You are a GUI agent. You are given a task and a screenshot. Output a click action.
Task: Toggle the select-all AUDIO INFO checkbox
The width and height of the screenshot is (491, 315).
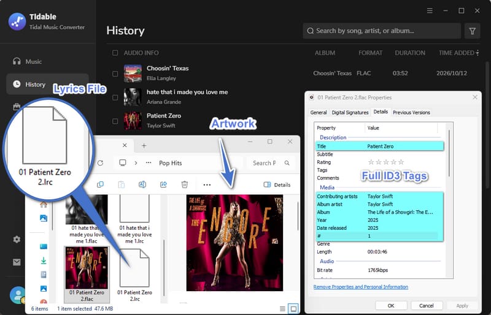click(x=115, y=53)
